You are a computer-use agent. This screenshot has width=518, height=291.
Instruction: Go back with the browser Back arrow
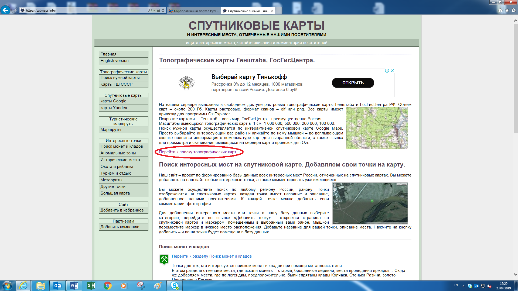click(x=5, y=10)
